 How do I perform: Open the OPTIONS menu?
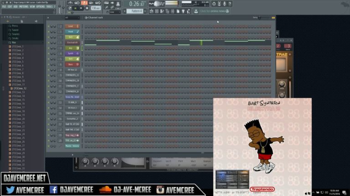pos(41,7)
